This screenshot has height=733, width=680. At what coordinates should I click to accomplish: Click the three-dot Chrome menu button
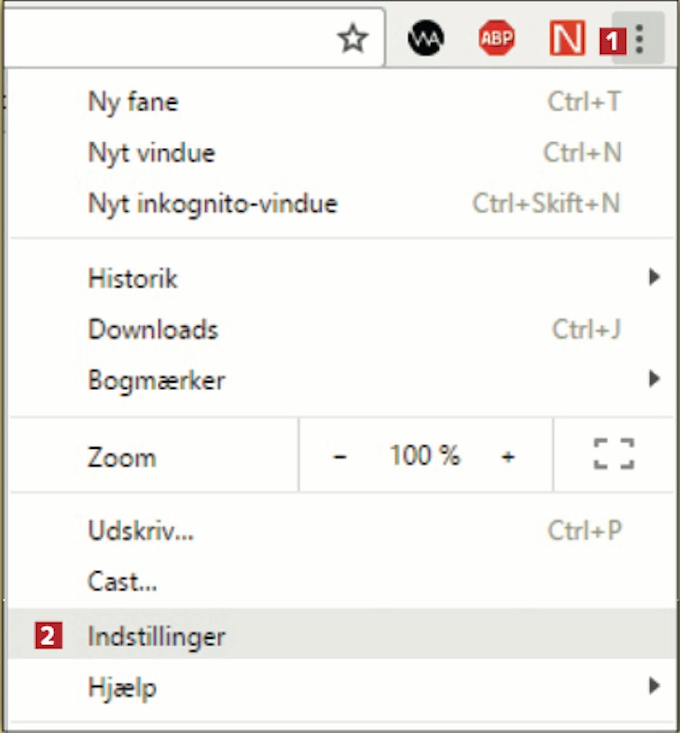click(639, 39)
